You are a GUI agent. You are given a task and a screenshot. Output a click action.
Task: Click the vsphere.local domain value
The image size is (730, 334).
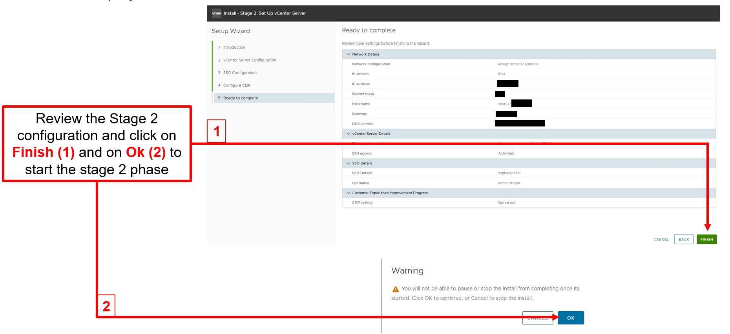pyautogui.click(x=509, y=173)
